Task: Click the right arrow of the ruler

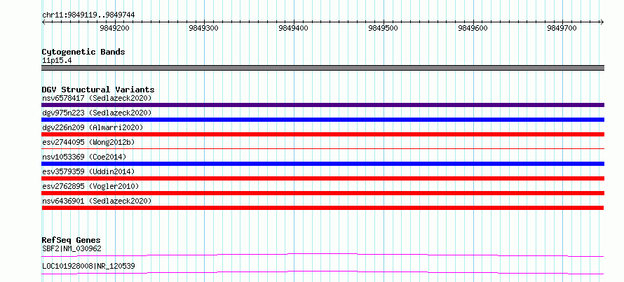Action: point(602,22)
